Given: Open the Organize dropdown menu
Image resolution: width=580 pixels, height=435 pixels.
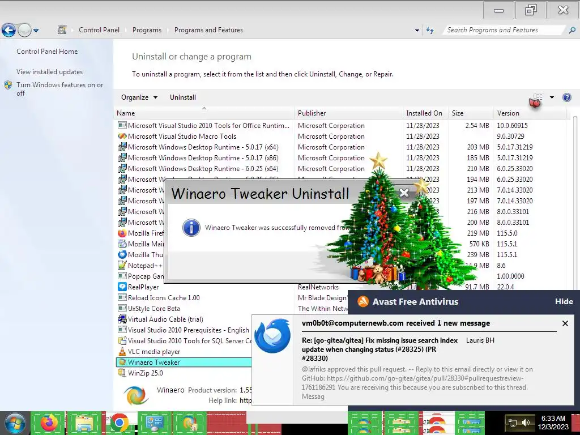Looking at the screenshot, I should 139,97.
